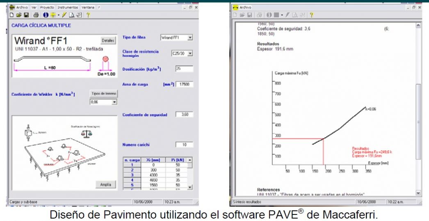The height and width of the screenshot is (221, 429).
Task: Click the Espesor 191,6 mm result text
Action: (x=275, y=49)
